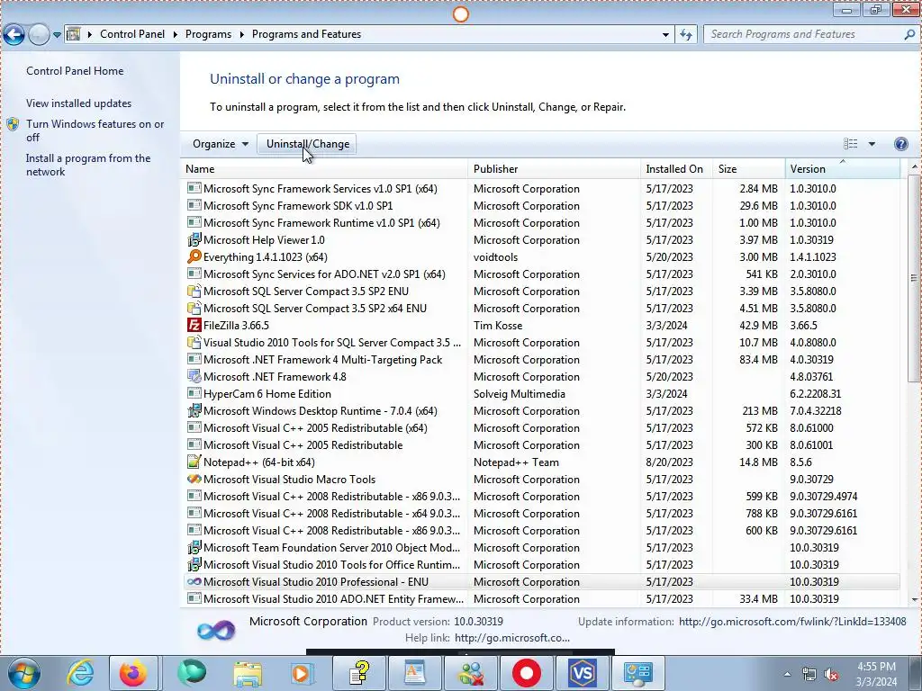Sort list by Installed On column
This screenshot has width=922, height=691.
[676, 168]
